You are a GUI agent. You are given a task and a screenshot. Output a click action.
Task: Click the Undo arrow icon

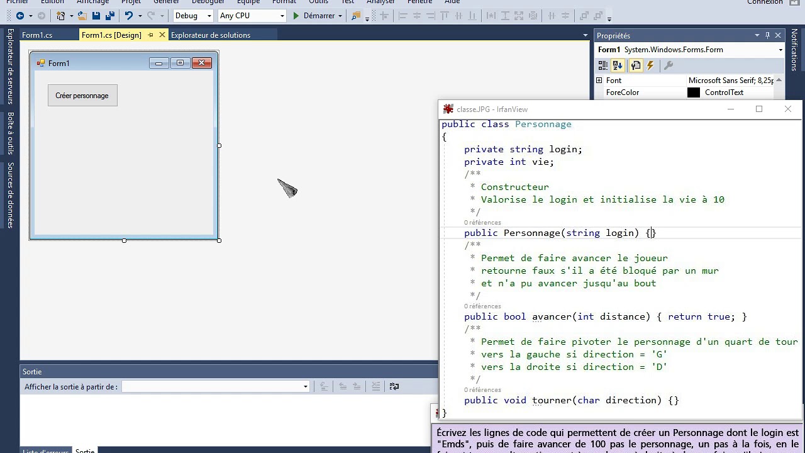128,16
